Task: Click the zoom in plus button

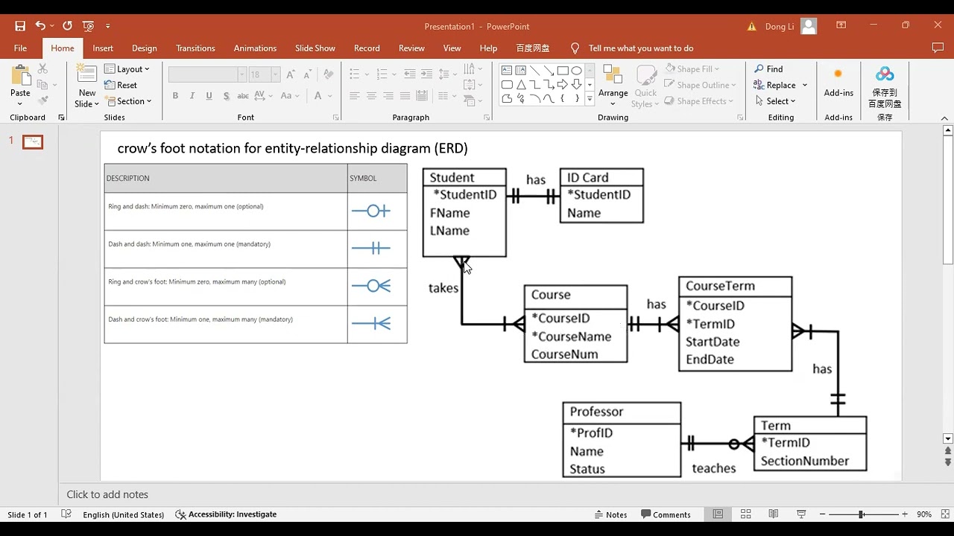Action: [904, 514]
